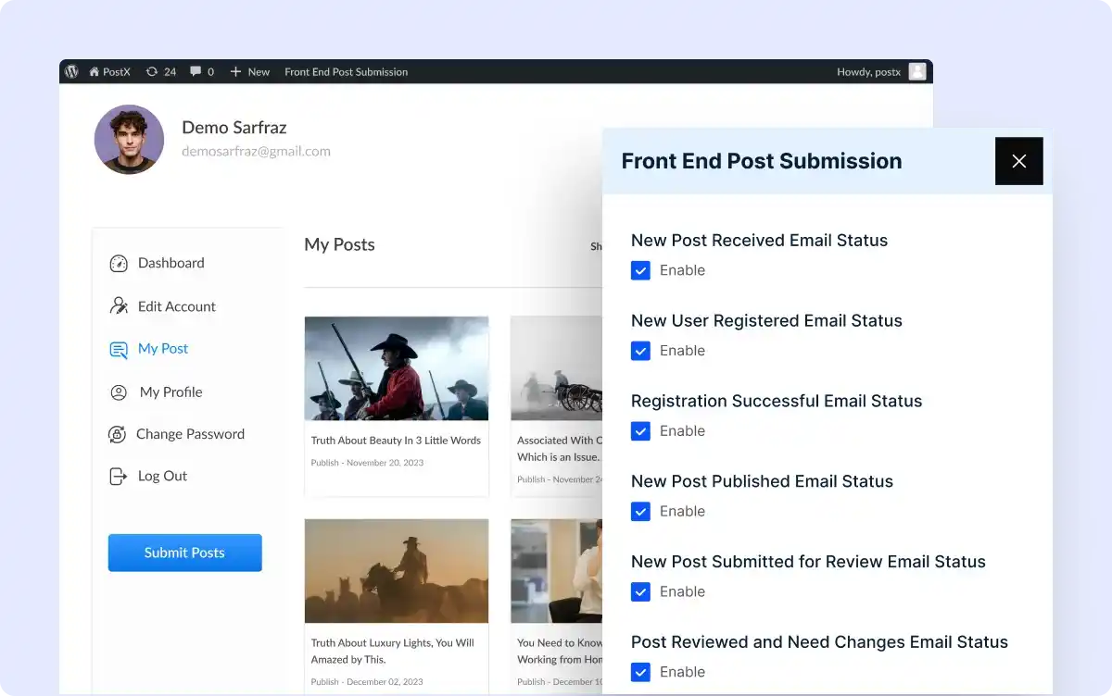Click the Submit Posts button
Screen dimensions: 1112x696
(x=184, y=553)
